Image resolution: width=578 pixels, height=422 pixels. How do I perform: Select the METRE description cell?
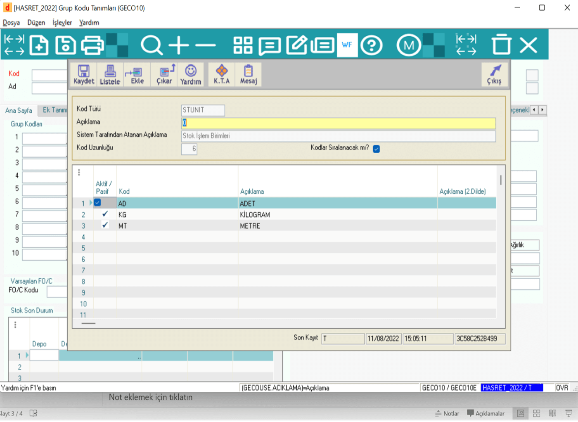(x=338, y=226)
